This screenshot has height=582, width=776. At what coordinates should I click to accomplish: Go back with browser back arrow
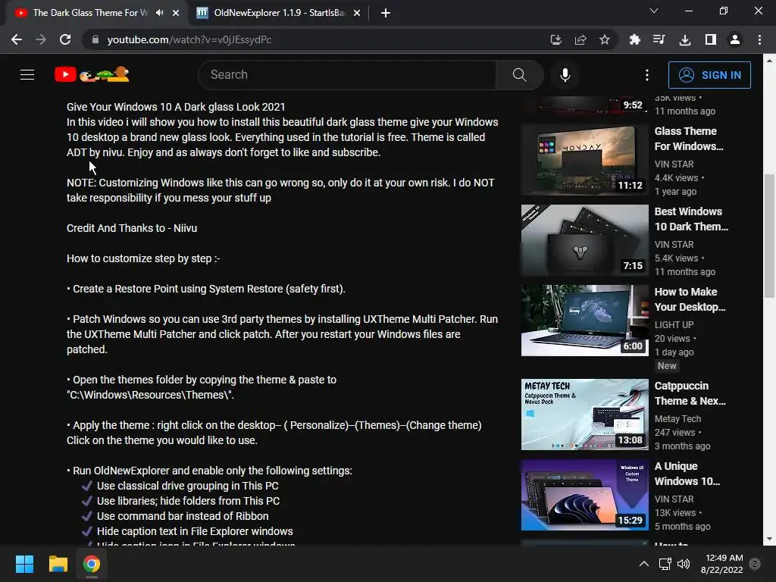pyautogui.click(x=17, y=39)
